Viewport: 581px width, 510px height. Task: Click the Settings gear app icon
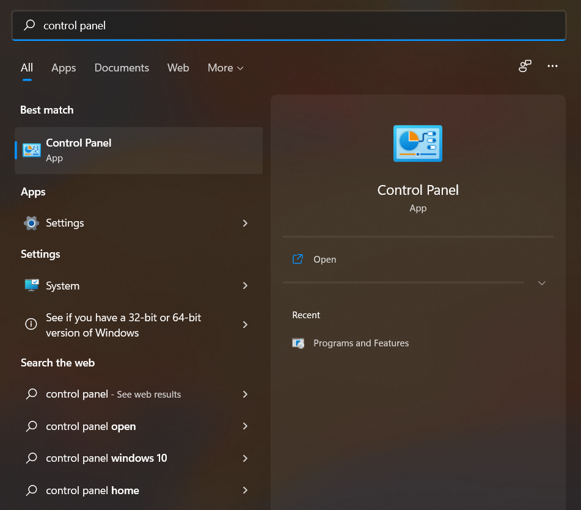click(32, 223)
